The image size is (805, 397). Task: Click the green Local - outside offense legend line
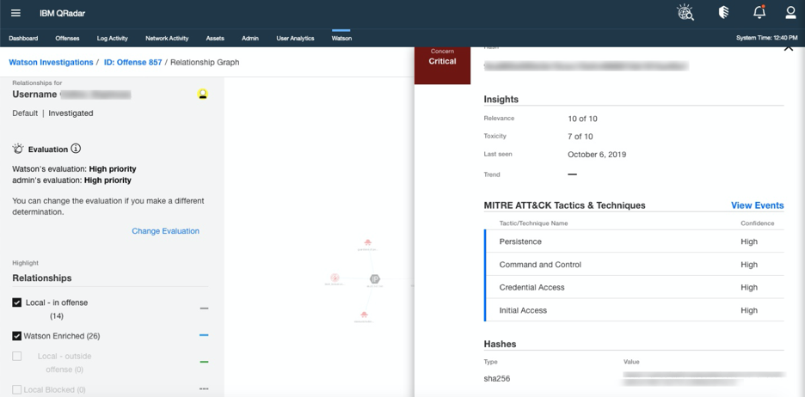(204, 362)
